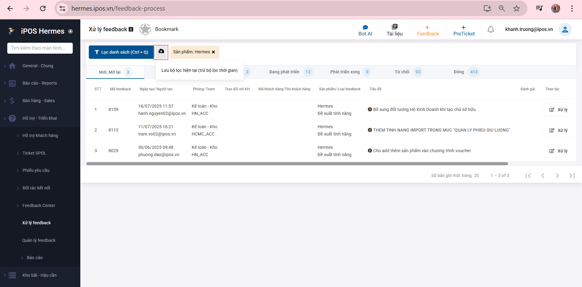Open the media control icon in Chrome toolbar
Image resolution: width=582 pixels, height=287 pixels.
539,8
